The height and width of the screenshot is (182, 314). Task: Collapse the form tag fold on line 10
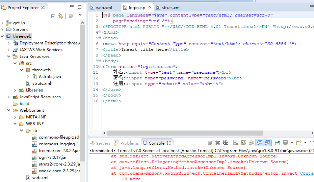click(100, 66)
